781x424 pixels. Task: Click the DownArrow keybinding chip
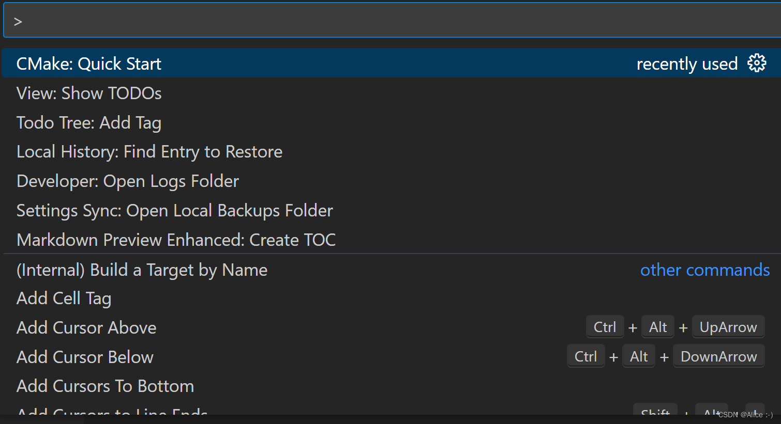(x=719, y=356)
